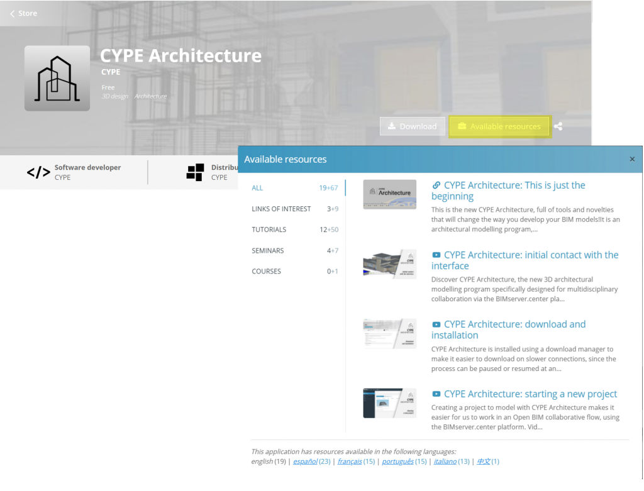Screen dimensions: 644x491
Task: Click the 0+1 count next to COURSES
Action: 333,272
